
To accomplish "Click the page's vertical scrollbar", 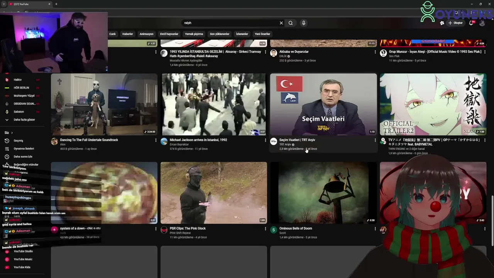I will 492,220.
